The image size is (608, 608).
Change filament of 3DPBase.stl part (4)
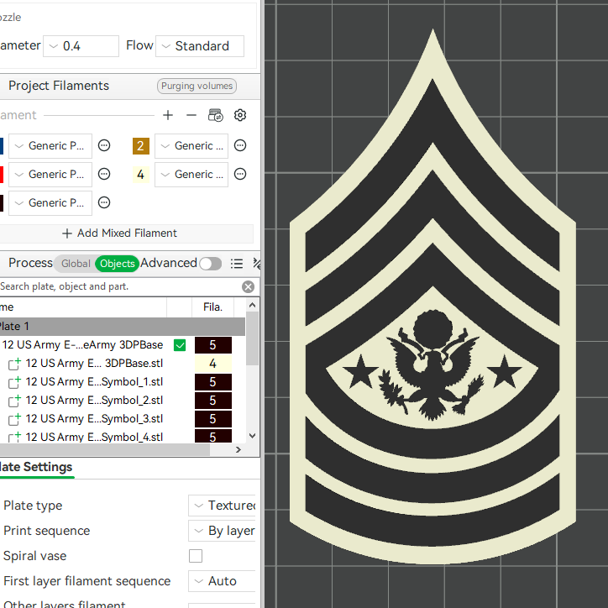(x=212, y=364)
